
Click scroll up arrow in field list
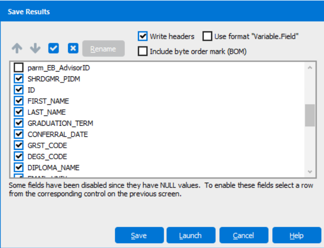coord(310,68)
